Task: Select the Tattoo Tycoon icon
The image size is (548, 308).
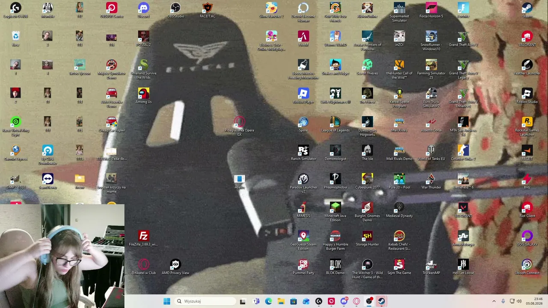Action: 80,68
